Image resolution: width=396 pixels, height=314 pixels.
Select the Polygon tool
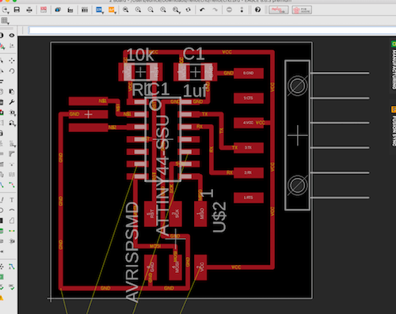point(12,221)
